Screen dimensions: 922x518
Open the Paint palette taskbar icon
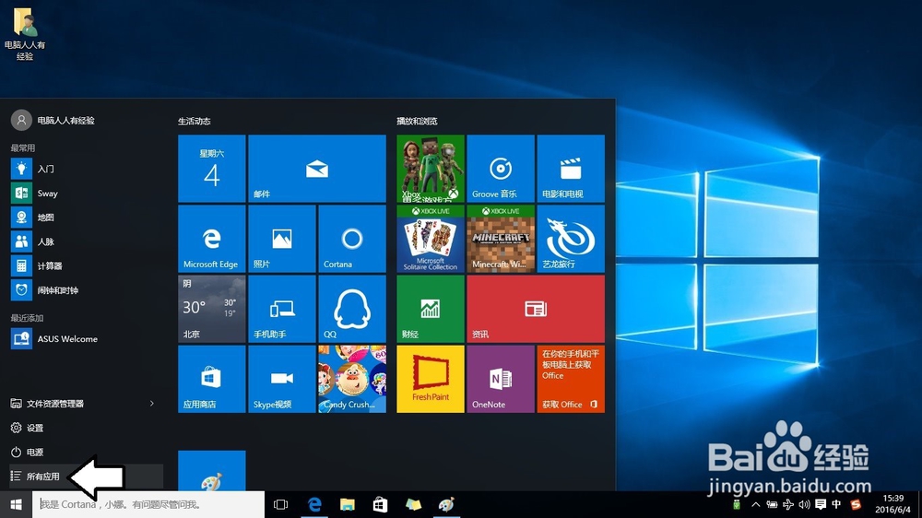[x=446, y=504]
